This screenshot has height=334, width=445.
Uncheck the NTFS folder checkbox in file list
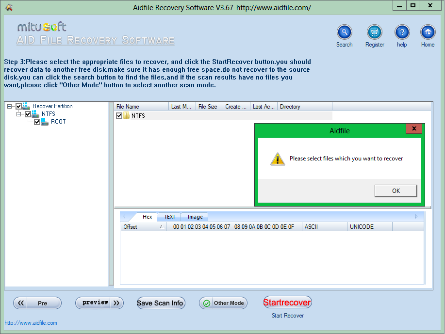click(x=119, y=116)
